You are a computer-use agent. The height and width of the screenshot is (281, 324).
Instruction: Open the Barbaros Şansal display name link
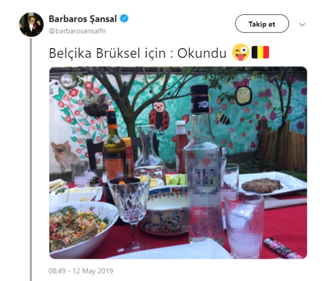point(83,19)
